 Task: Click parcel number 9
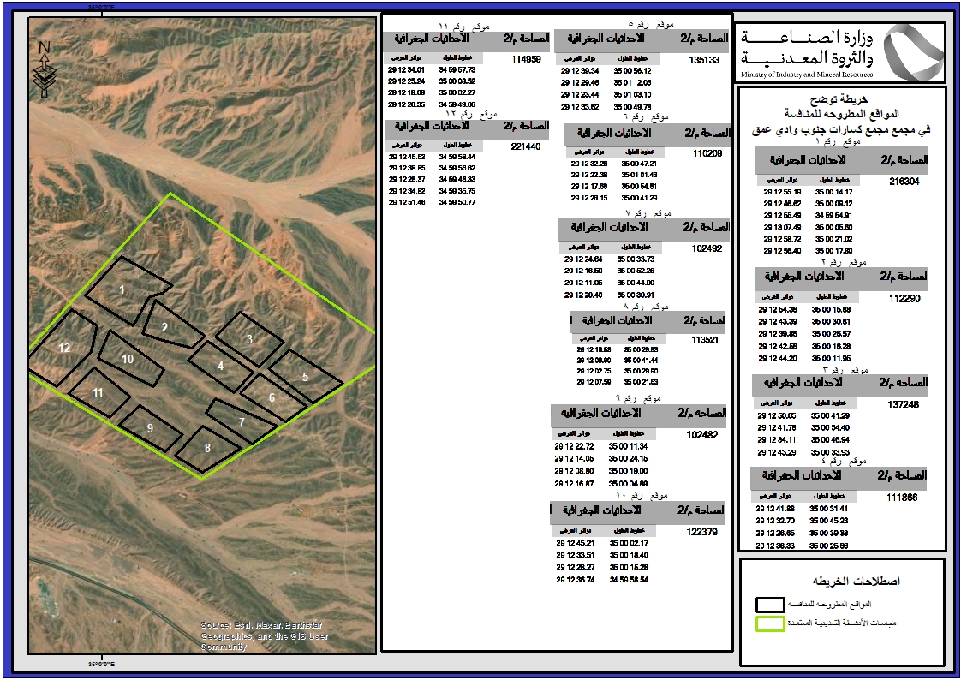[x=149, y=427]
